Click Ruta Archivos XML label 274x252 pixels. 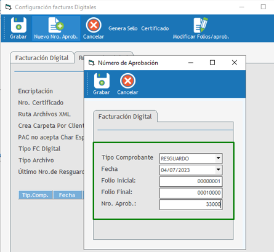pos(44,114)
